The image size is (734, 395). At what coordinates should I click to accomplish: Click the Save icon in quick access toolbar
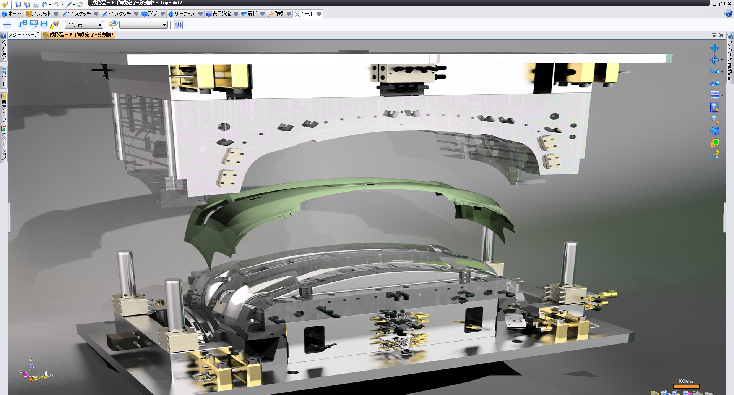pyautogui.click(x=18, y=4)
